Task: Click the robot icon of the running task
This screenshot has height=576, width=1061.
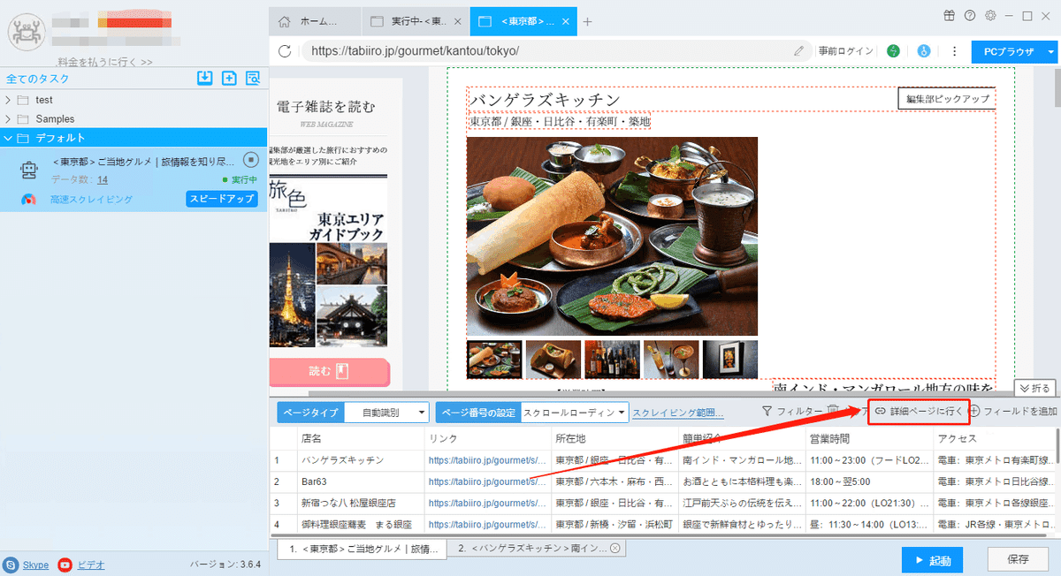Action: [x=29, y=170]
